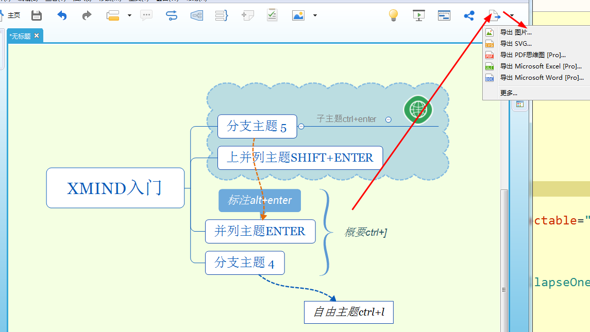
Task: Open the task checklist icon
Action: point(272,15)
